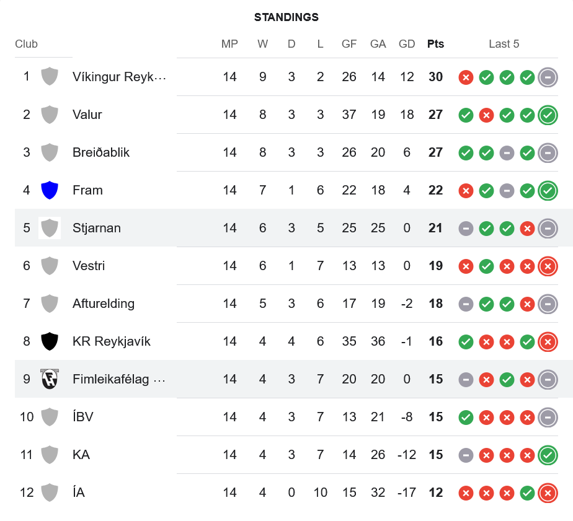Click KA's latest result win icon
The image size is (573, 521).
coord(548,455)
